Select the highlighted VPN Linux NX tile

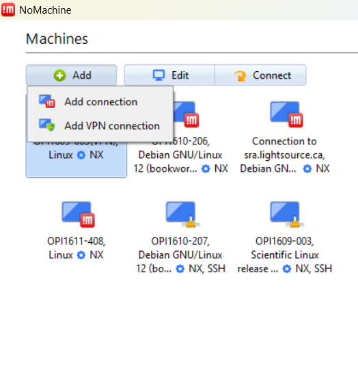tap(77, 159)
